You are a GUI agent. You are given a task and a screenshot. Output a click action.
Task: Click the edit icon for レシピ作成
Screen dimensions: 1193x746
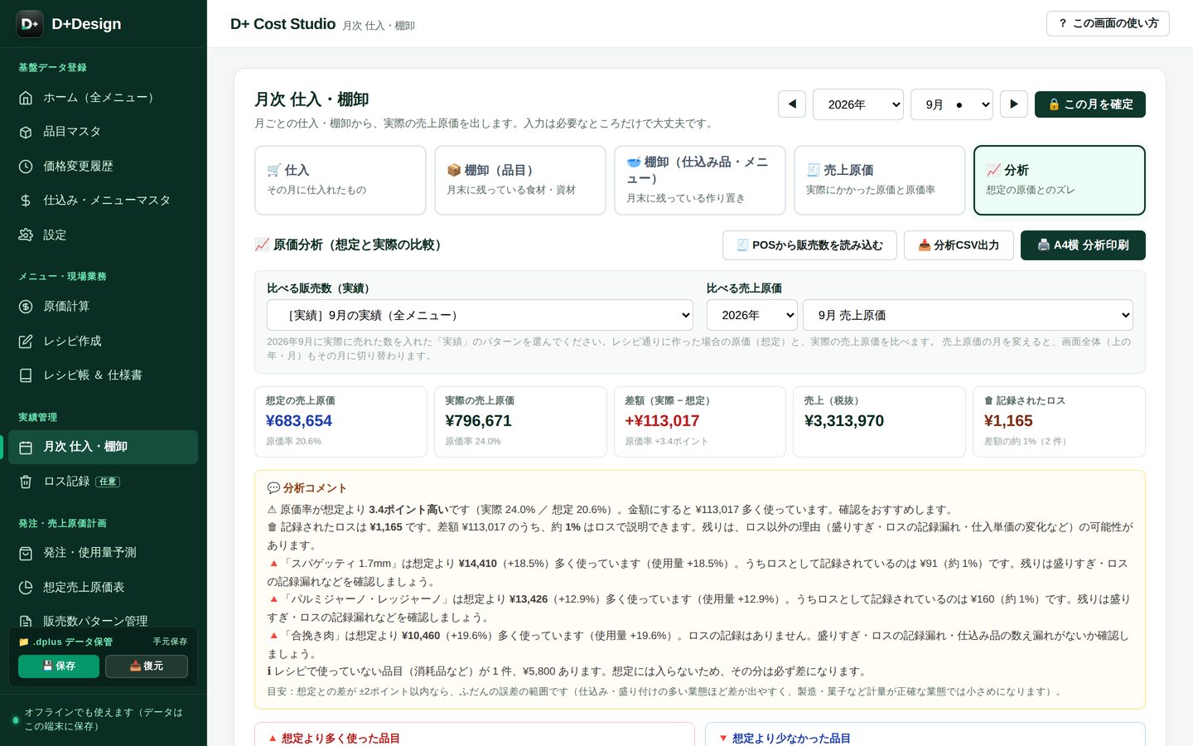(26, 341)
